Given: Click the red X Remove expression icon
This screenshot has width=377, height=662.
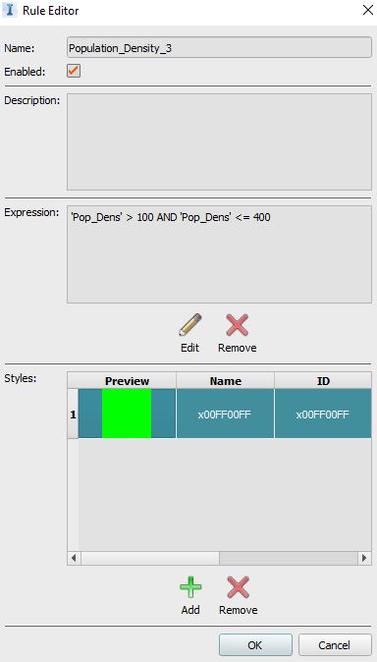Looking at the screenshot, I should click(238, 325).
